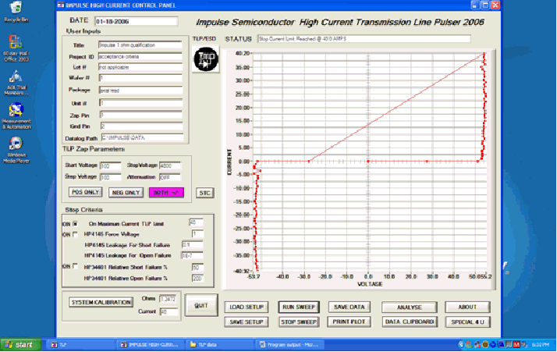Click the DATA CLIPBOARD button
The width and height of the screenshot is (557, 352).
pos(410,322)
